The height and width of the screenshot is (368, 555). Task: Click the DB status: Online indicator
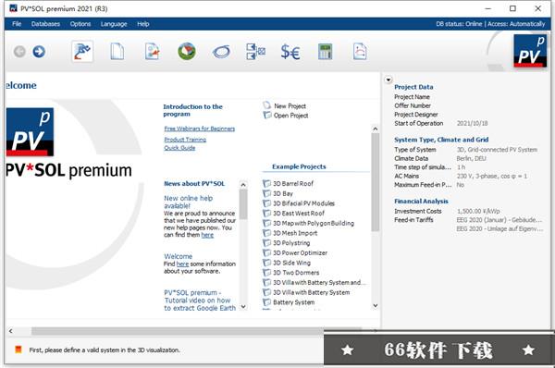(459, 24)
